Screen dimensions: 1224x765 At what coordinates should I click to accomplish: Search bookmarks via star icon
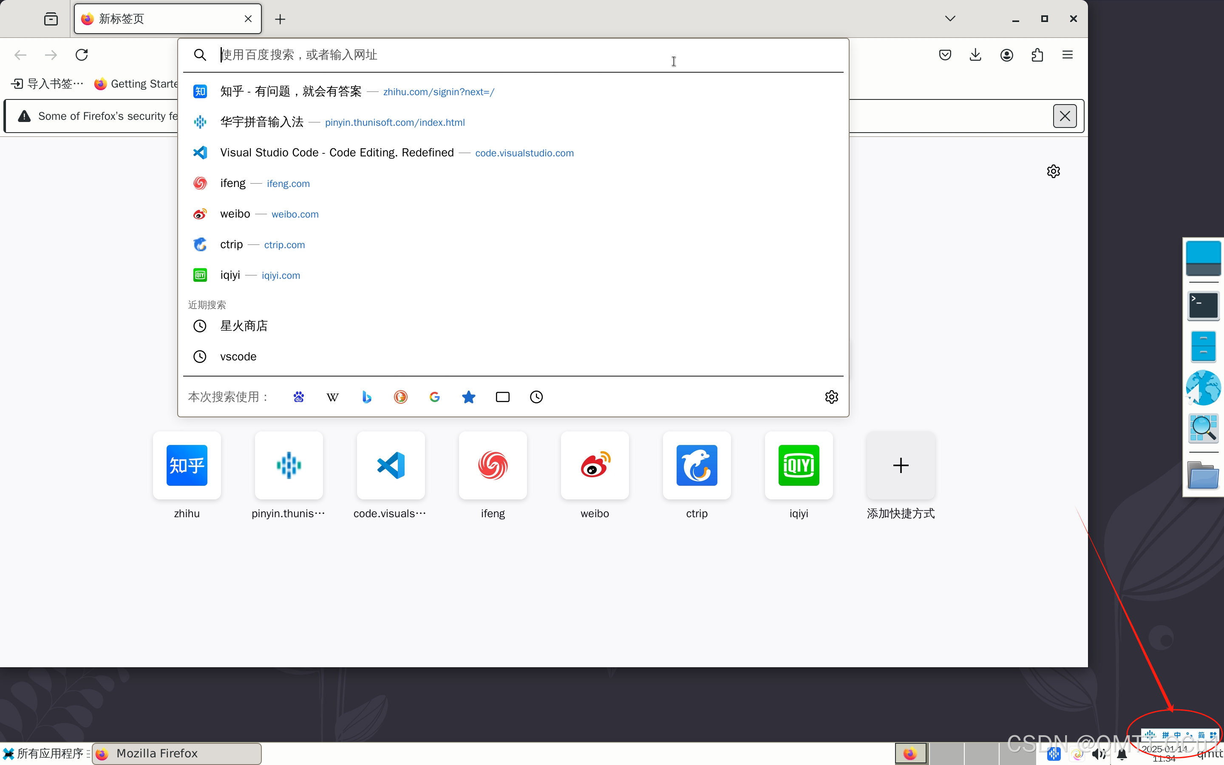(x=468, y=397)
